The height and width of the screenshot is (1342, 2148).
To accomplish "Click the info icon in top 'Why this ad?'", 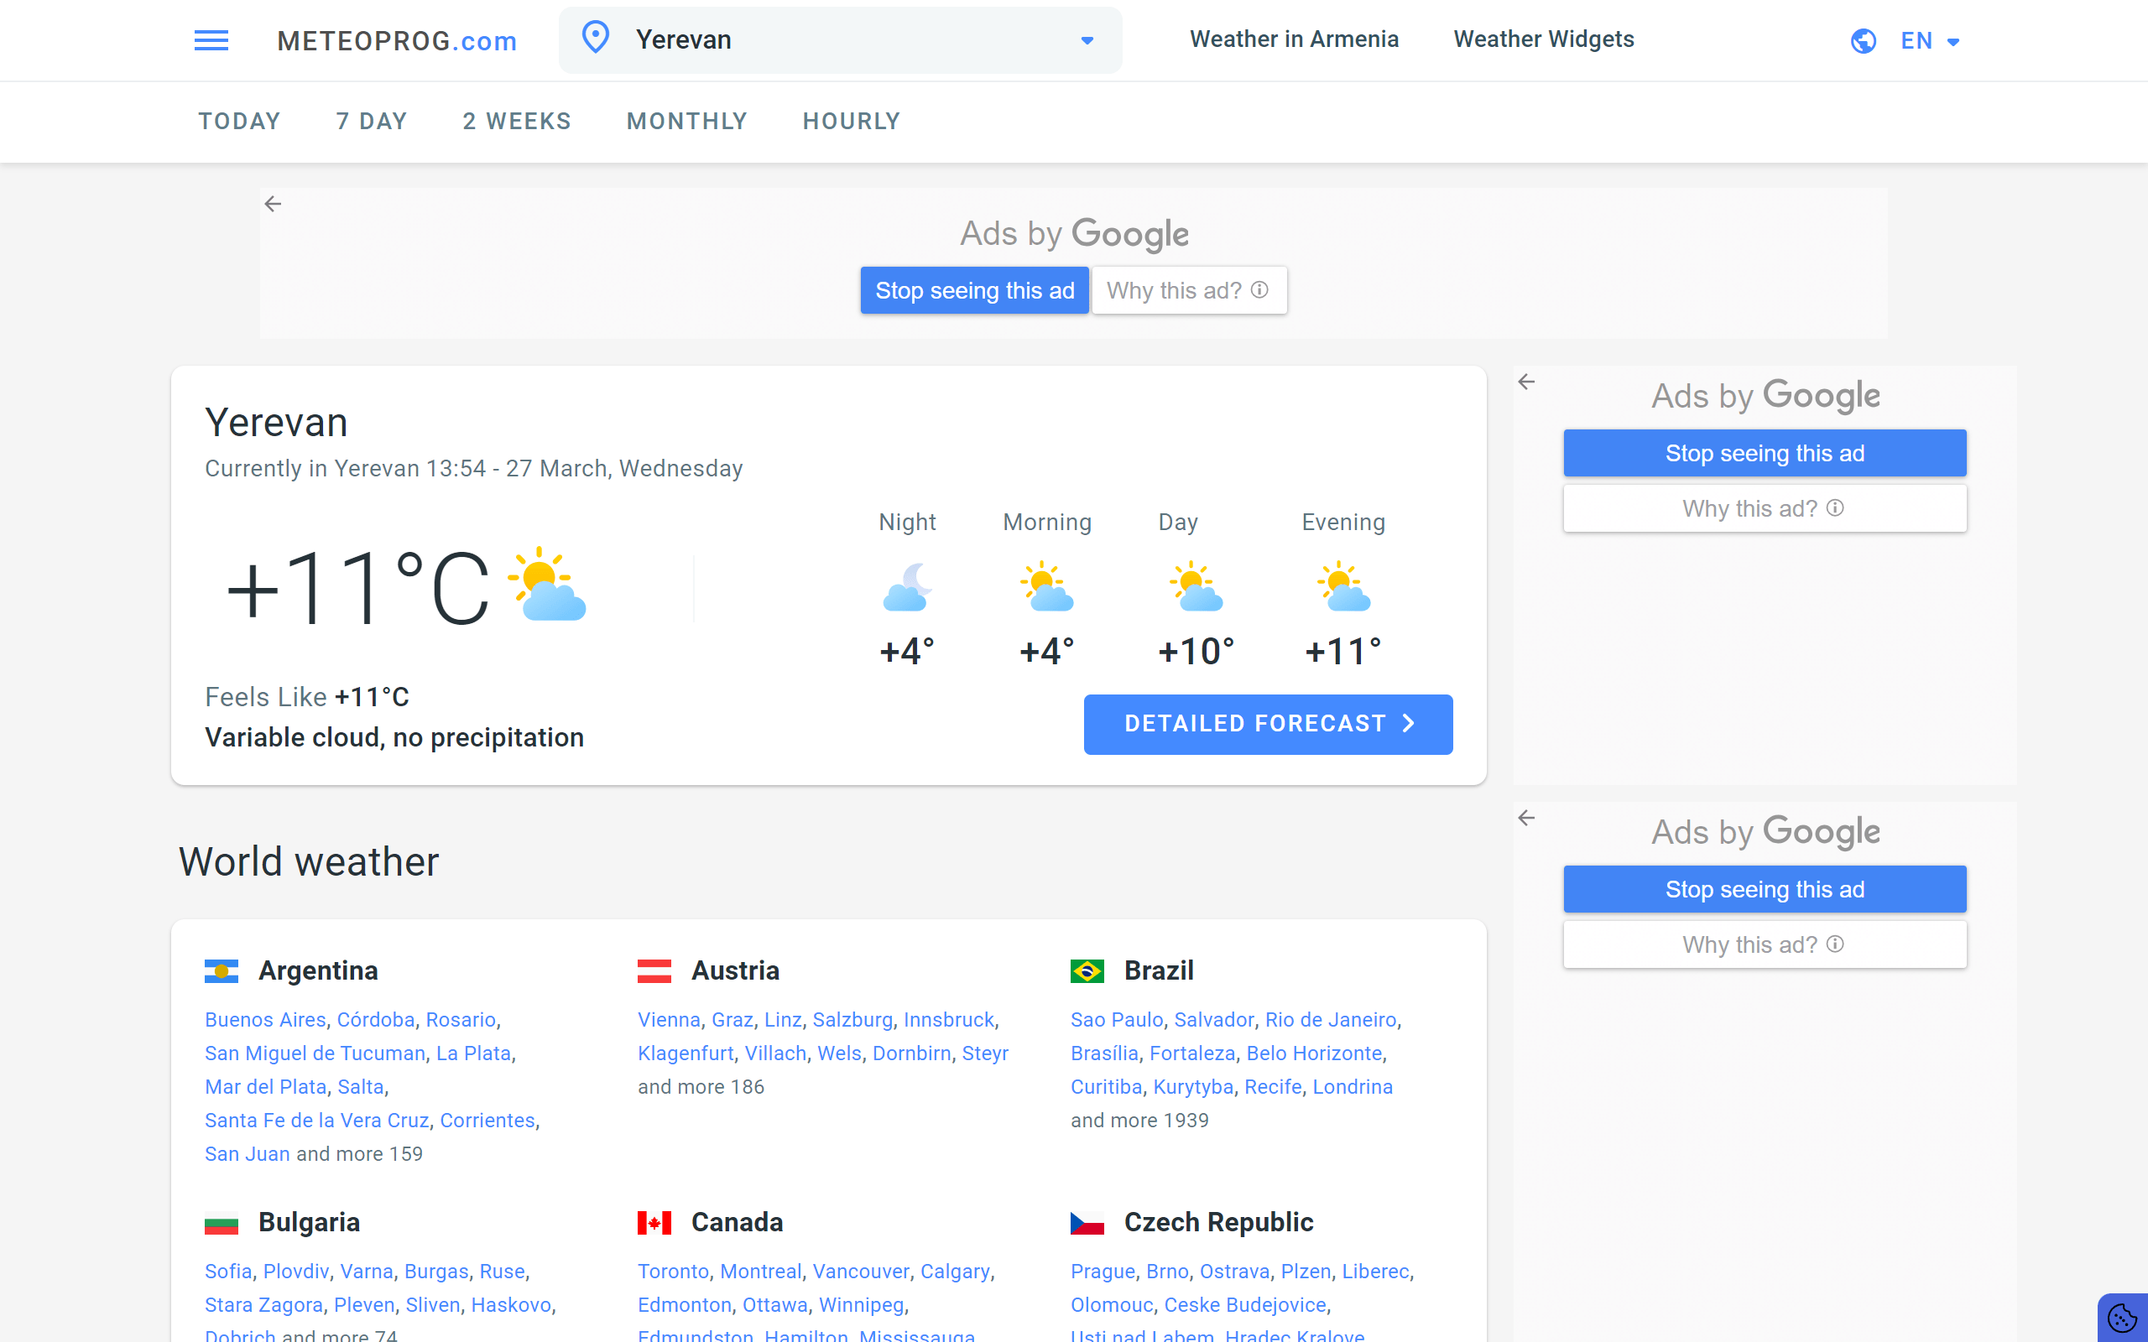I will (1259, 290).
